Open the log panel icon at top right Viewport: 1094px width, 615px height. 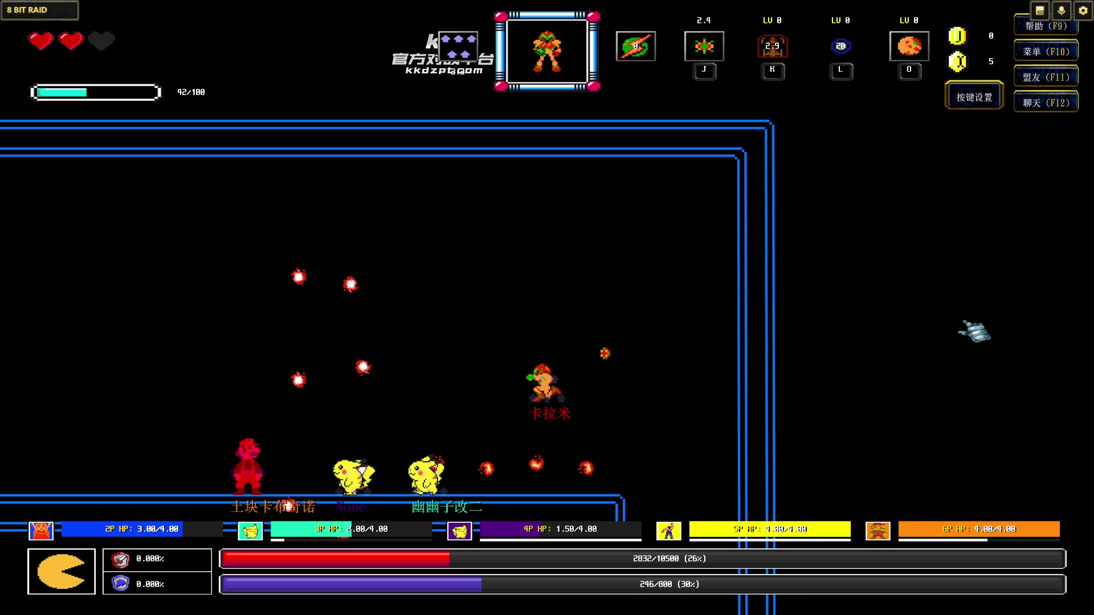click(1040, 10)
